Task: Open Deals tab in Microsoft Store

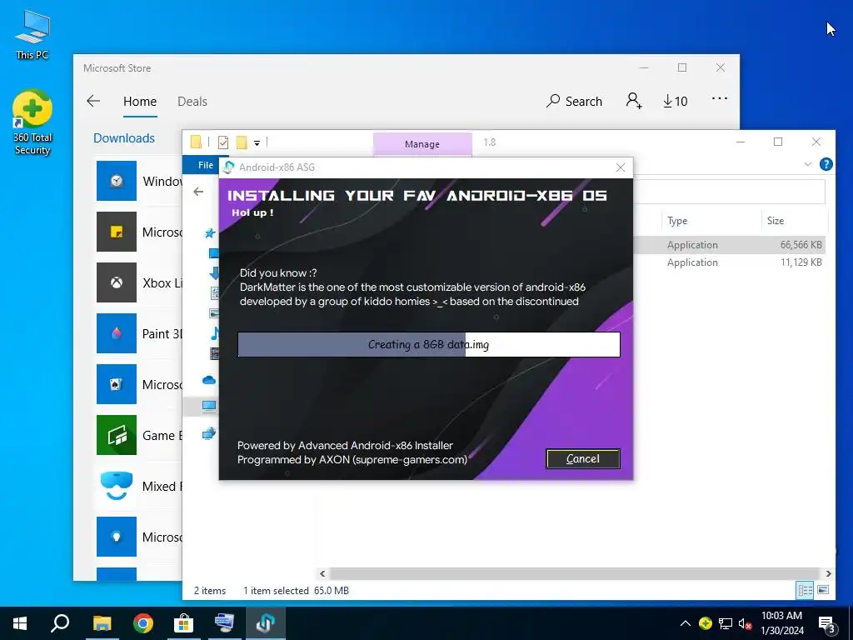Action: point(192,102)
